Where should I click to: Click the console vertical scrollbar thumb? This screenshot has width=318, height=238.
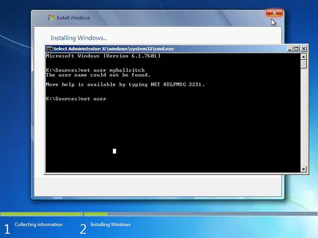(303, 64)
